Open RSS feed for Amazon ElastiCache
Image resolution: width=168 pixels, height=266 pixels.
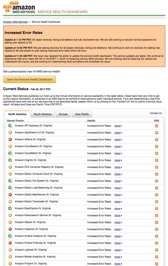(x=157, y=209)
